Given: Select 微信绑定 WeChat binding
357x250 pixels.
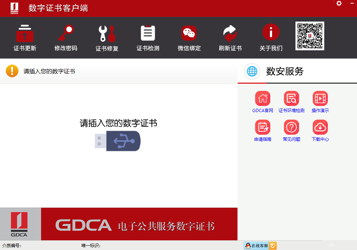Looking at the screenshot, I should pos(189,38).
